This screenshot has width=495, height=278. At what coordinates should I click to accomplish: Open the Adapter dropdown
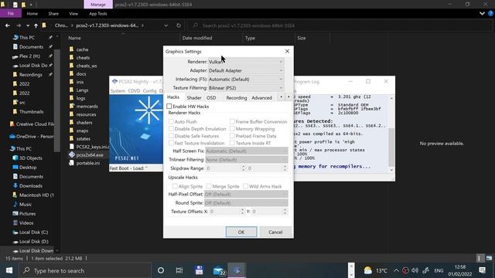pos(246,70)
